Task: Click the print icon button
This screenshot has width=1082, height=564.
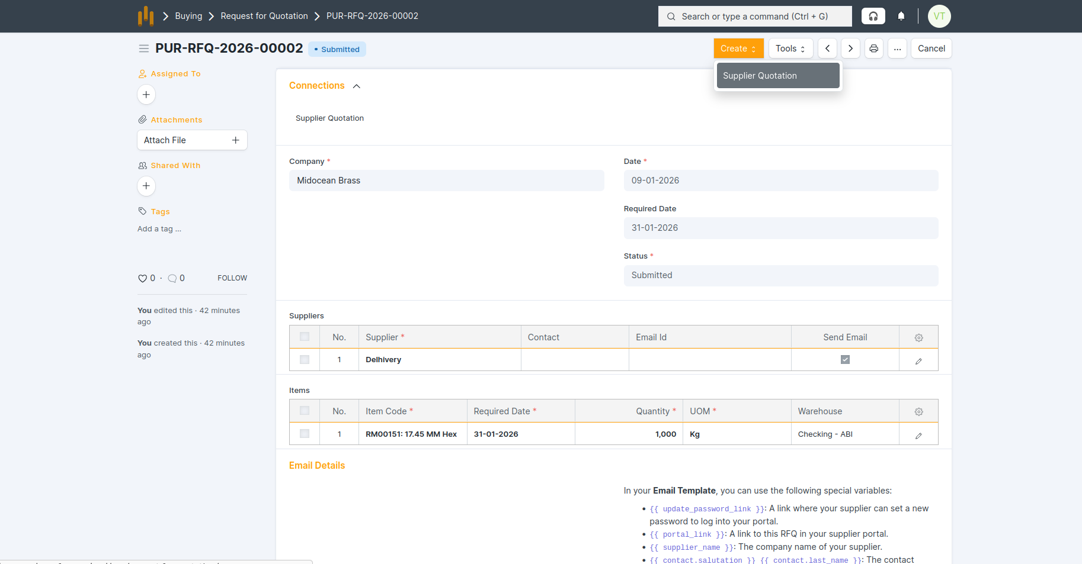Action: coord(873,49)
